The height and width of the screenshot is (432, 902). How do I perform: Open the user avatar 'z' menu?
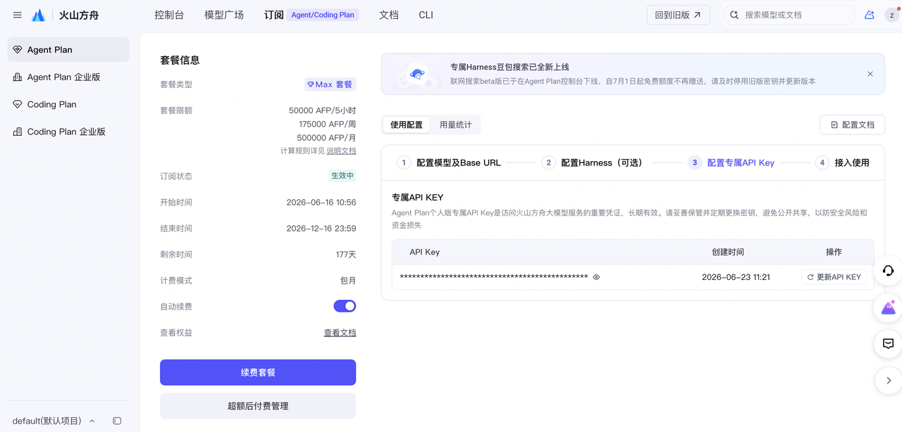[x=892, y=15]
